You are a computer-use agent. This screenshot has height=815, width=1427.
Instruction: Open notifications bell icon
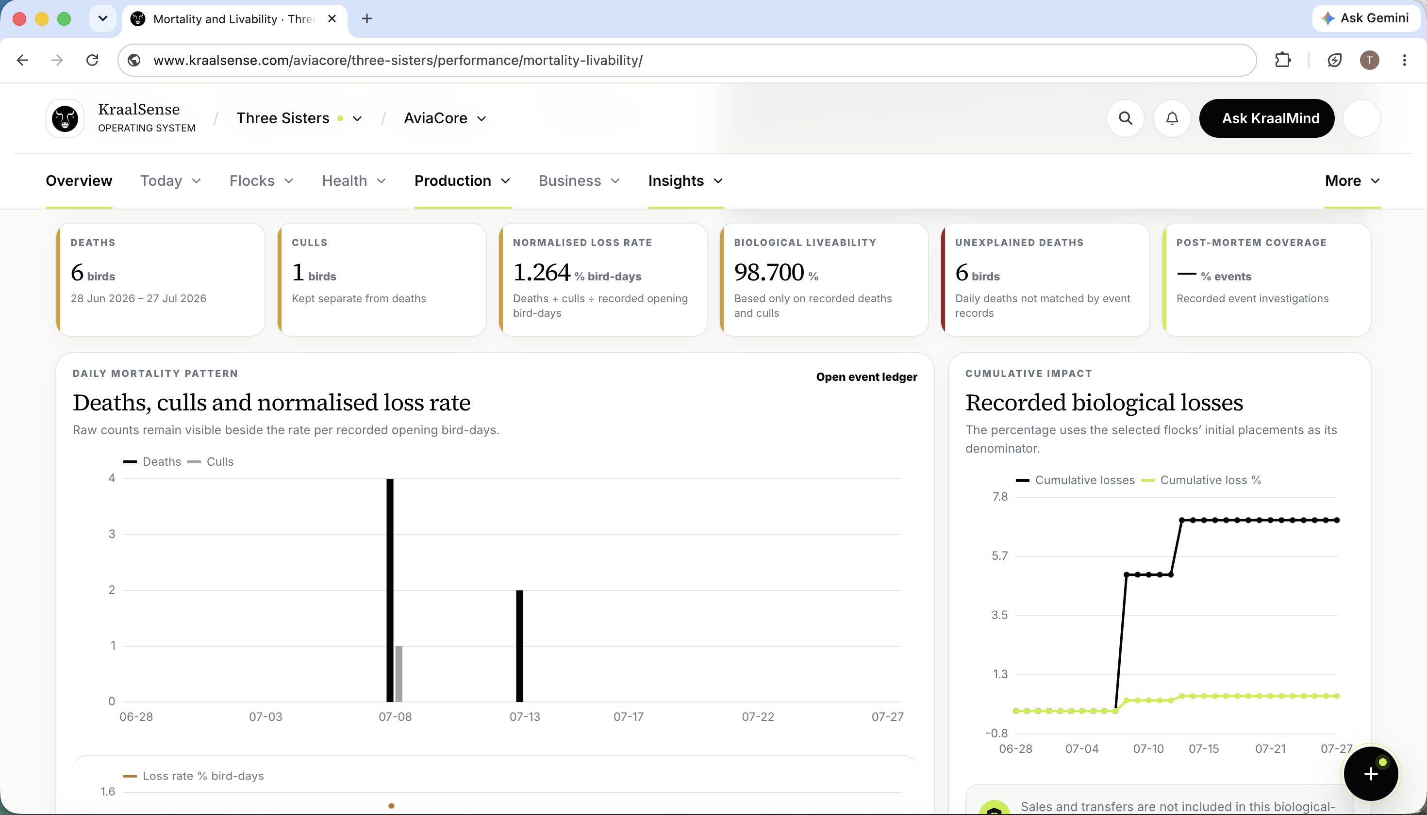click(1172, 118)
